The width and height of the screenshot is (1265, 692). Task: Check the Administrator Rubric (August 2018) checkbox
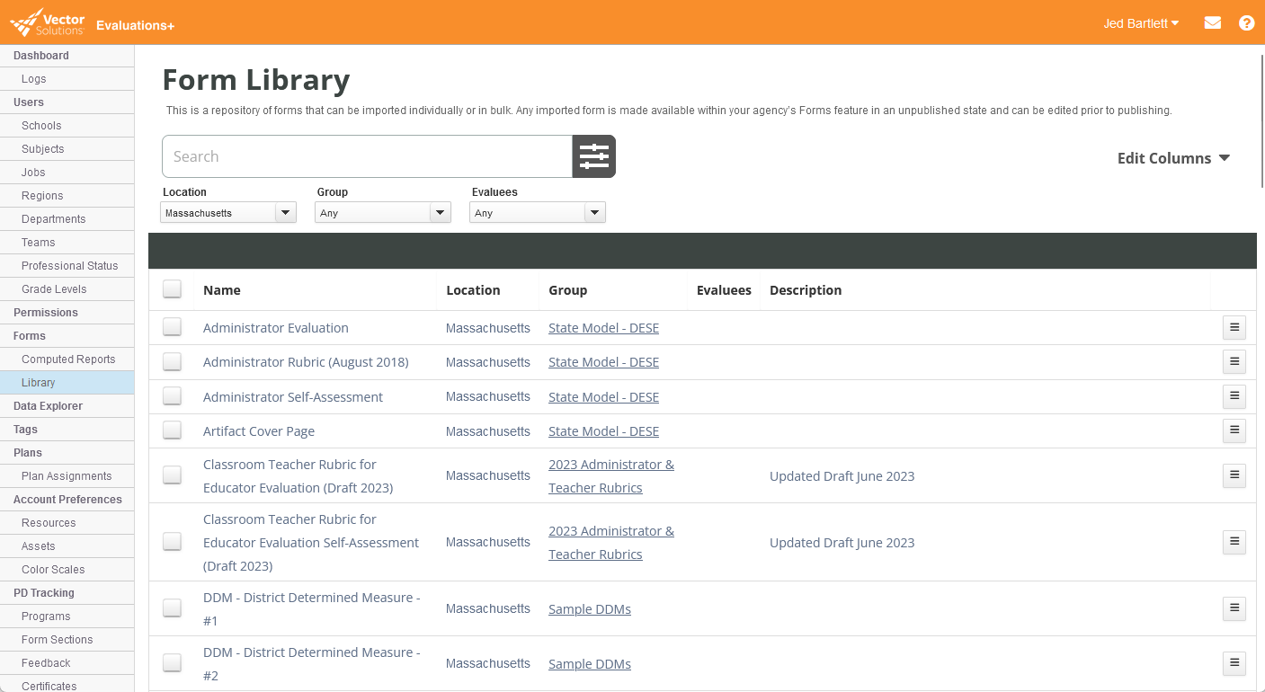tap(172, 362)
